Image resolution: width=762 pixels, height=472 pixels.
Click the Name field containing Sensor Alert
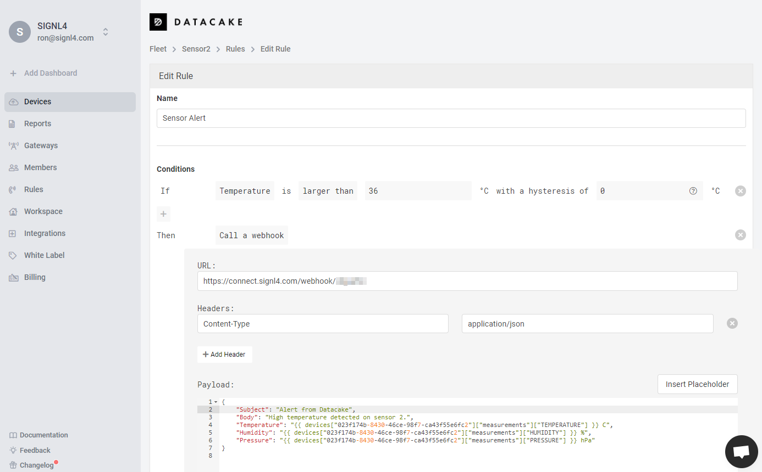coord(451,118)
